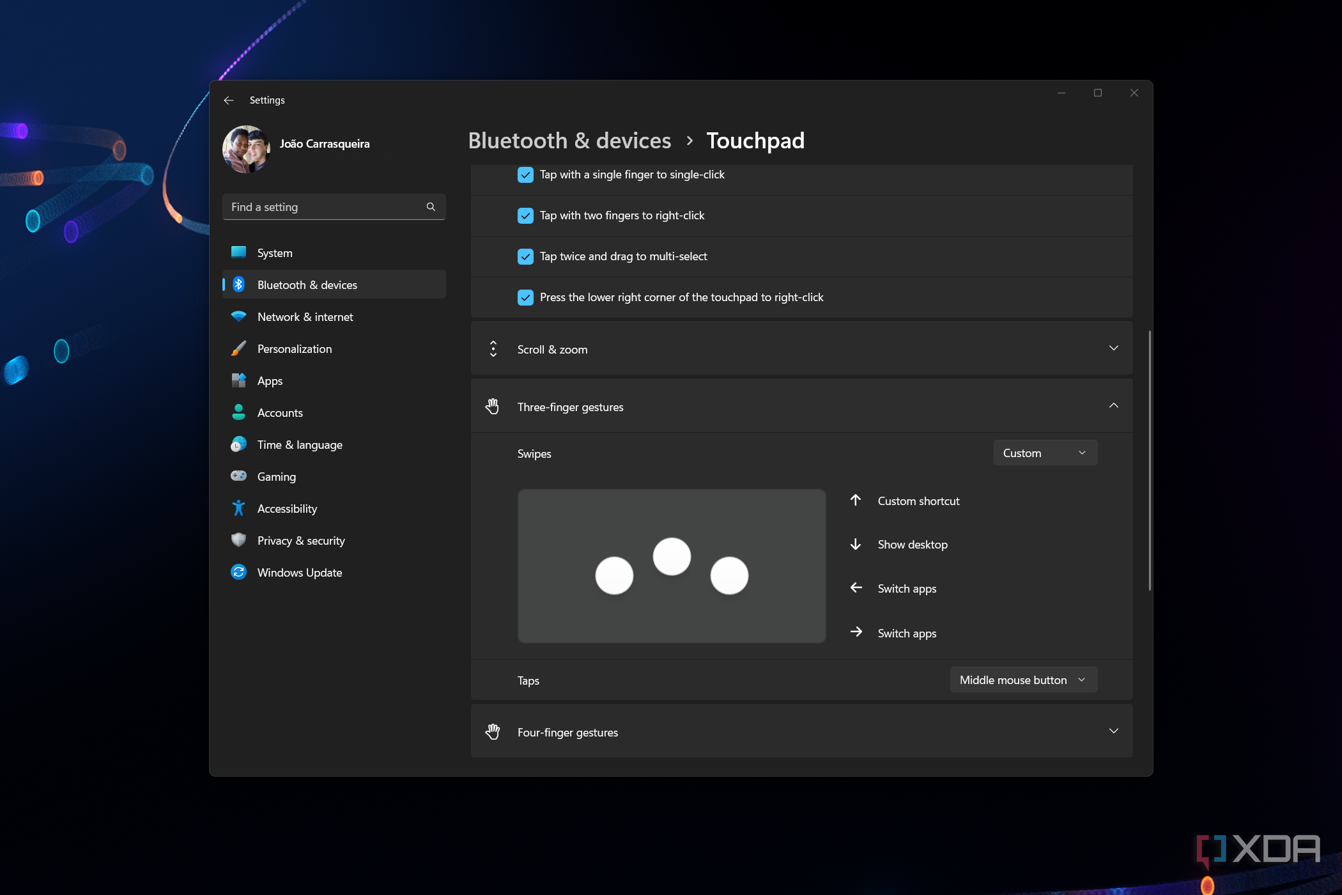Uncheck tap with single finger to single-click

pyautogui.click(x=525, y=175)
